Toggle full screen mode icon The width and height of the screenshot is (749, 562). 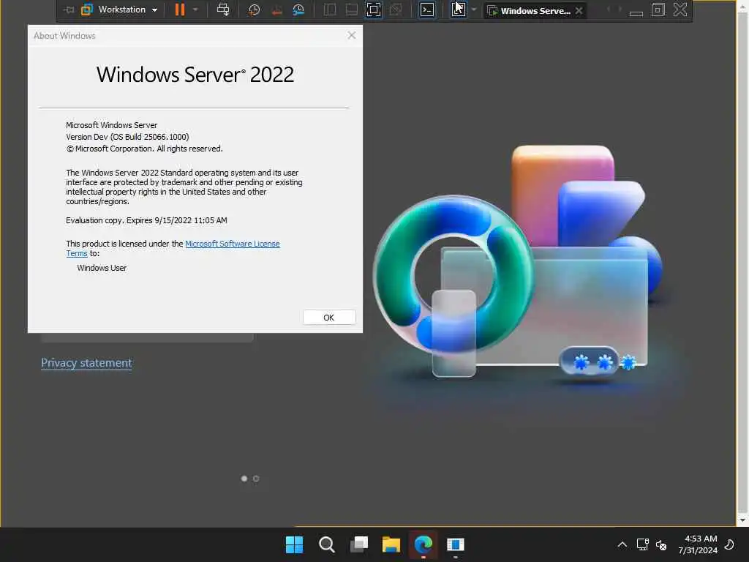(x=374, y=10)
